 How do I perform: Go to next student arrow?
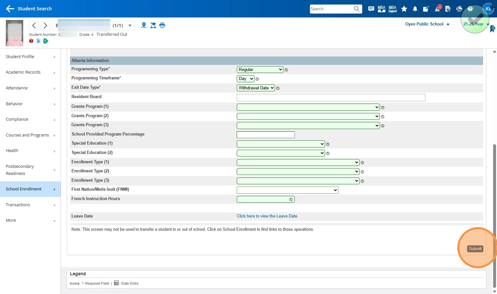tap(45, 25)
